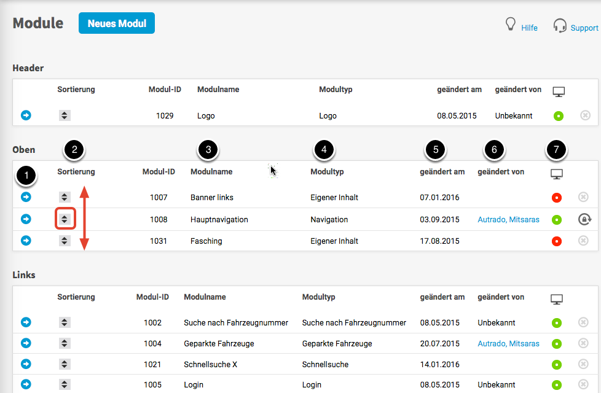The width and height of the screenshot is (601, 393).
Task: Click the Support headset icon
Action: [559, 26]
